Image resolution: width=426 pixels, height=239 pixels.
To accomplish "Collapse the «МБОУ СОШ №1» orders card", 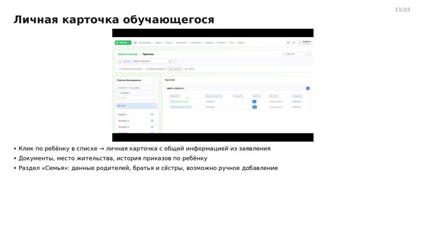I will point(308,88).
